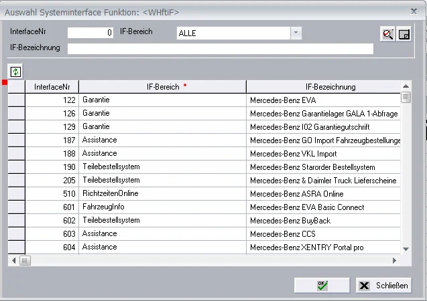This screenshot has height=301, width=427.
Task: Select Mercedes-Benz GO Import Fahrzeugbestellungen
Action: pos(323,140)
